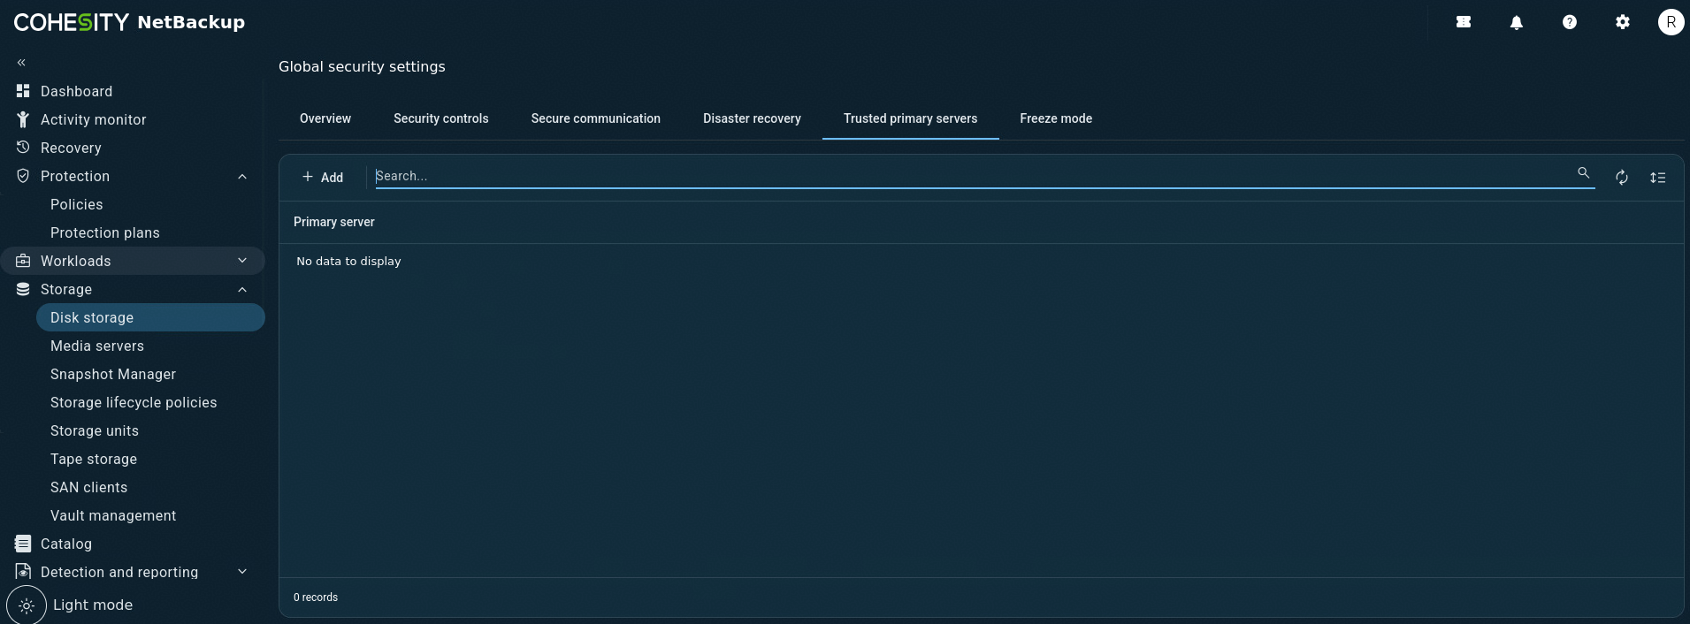Open Media servers in the sidebar

(97, 346)
